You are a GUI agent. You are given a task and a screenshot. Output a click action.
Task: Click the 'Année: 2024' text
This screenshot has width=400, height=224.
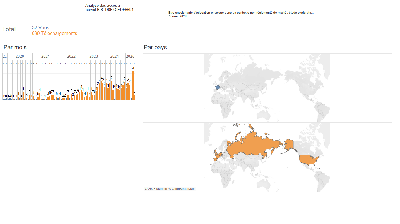pyautogui.click(x=177, y=17)
